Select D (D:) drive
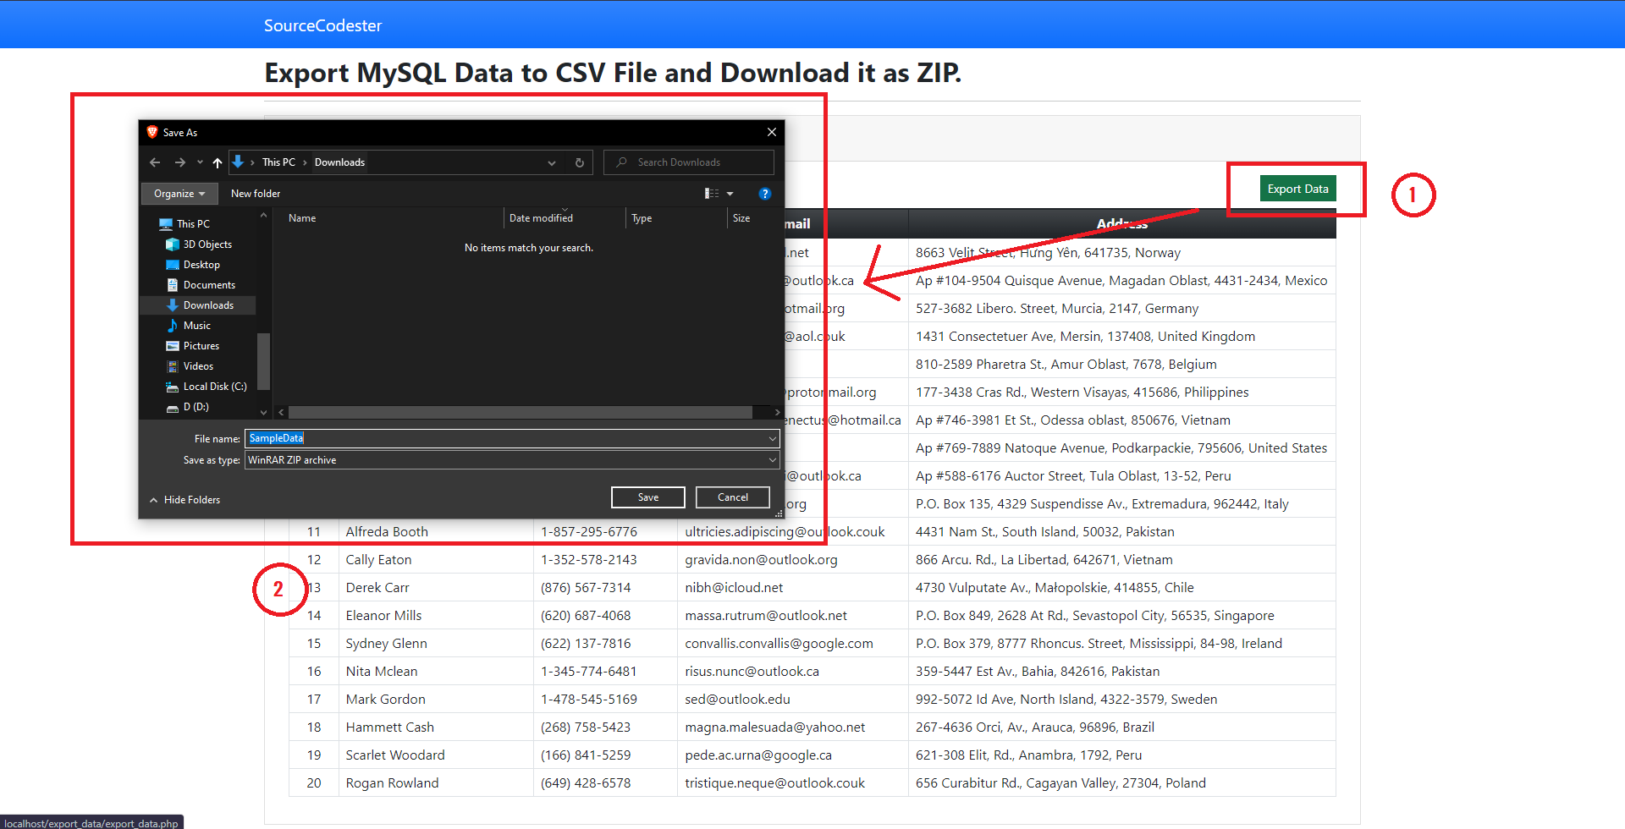Viewport: 1625px width, 829px height. [196, 407]
